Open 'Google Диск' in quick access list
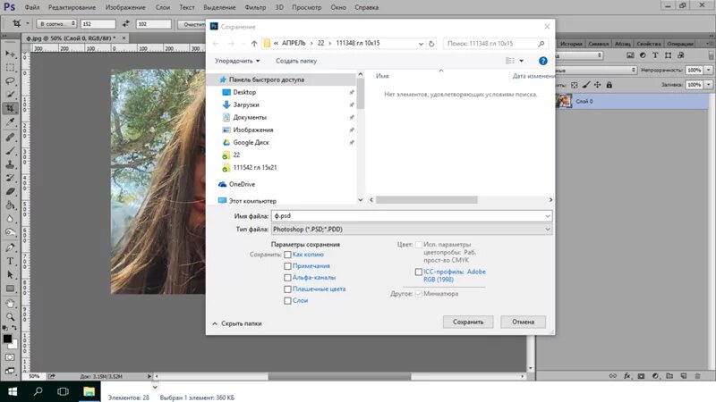Viewport: 716px width, 402px height. (251, 142)
